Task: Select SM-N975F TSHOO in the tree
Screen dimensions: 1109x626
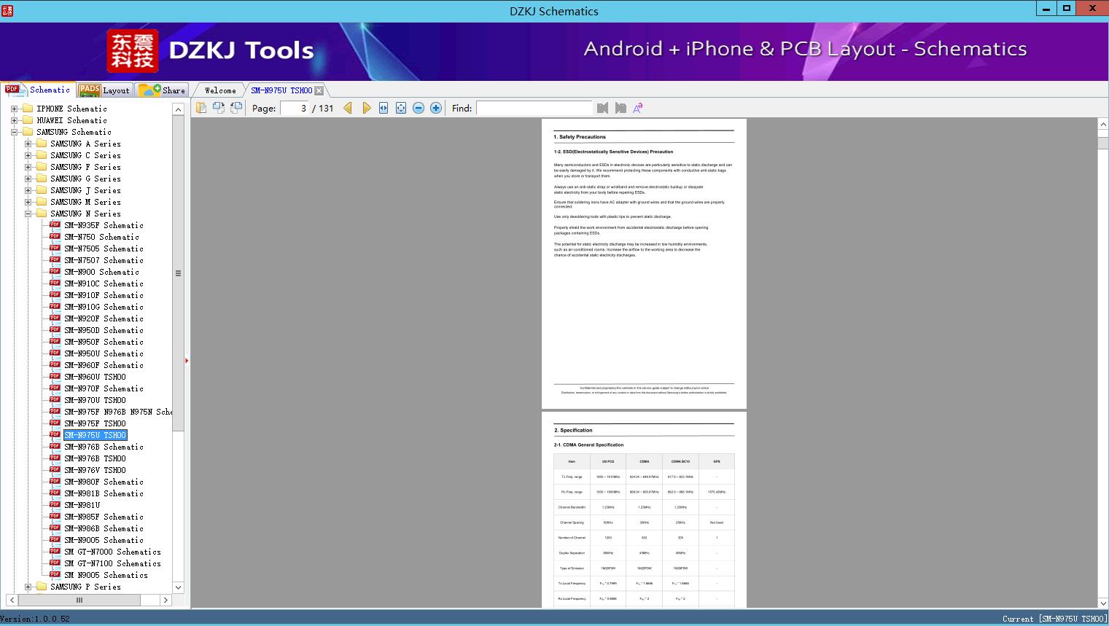Action: tap(95, 423)
